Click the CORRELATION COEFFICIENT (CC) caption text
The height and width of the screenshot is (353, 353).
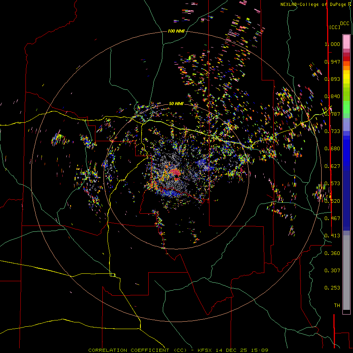(x=138, y=350)
